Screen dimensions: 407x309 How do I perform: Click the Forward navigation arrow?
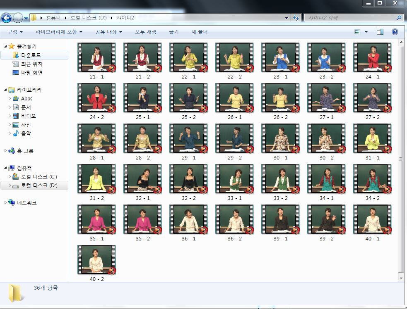click(x=18, y=18)
